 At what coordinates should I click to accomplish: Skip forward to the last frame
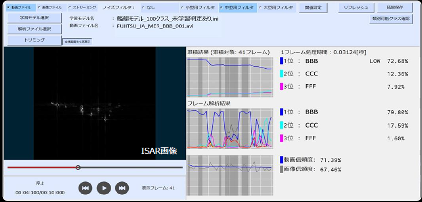click(122, 188)
